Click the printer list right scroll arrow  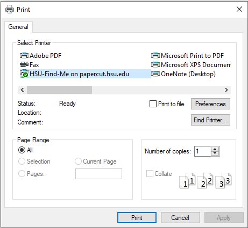click(226, 90)
